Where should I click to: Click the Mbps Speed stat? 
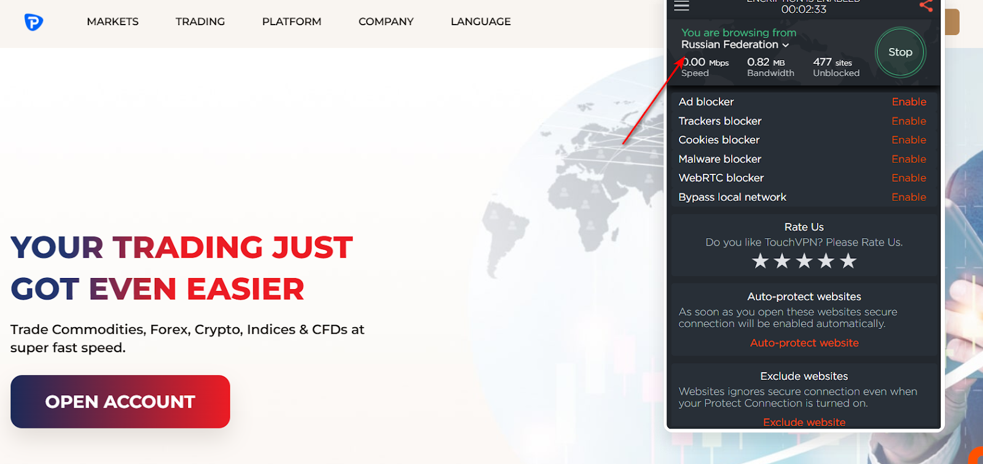click(705, 67)
